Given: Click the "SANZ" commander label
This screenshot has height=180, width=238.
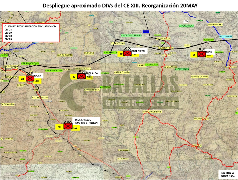Looking at the screenshot, I should (x=209, y=52).
